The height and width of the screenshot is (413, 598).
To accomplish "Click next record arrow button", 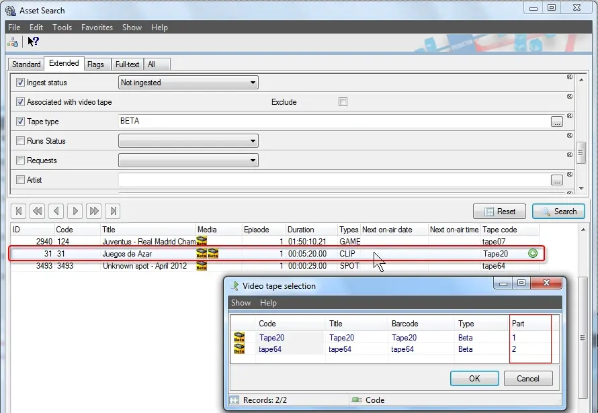I will (x=75, y=211).
